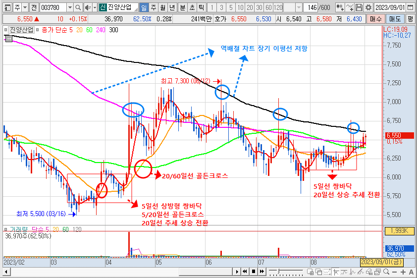417x278 pixels.
Task: Click the 매수 buy button
Action: 375,19
